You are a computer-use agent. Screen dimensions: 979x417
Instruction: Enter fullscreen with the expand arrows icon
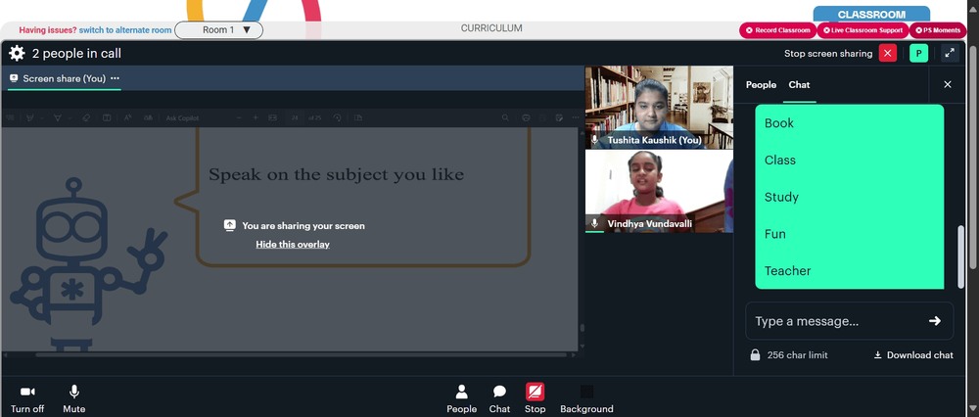950,53
